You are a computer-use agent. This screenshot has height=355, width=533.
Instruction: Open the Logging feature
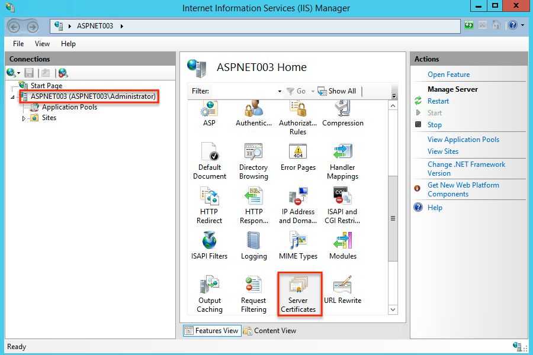point(254,246)
